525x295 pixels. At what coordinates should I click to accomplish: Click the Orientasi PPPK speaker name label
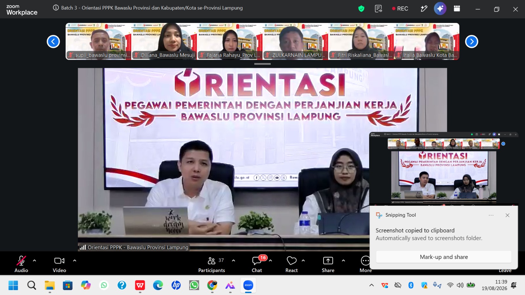coord(138,247)
